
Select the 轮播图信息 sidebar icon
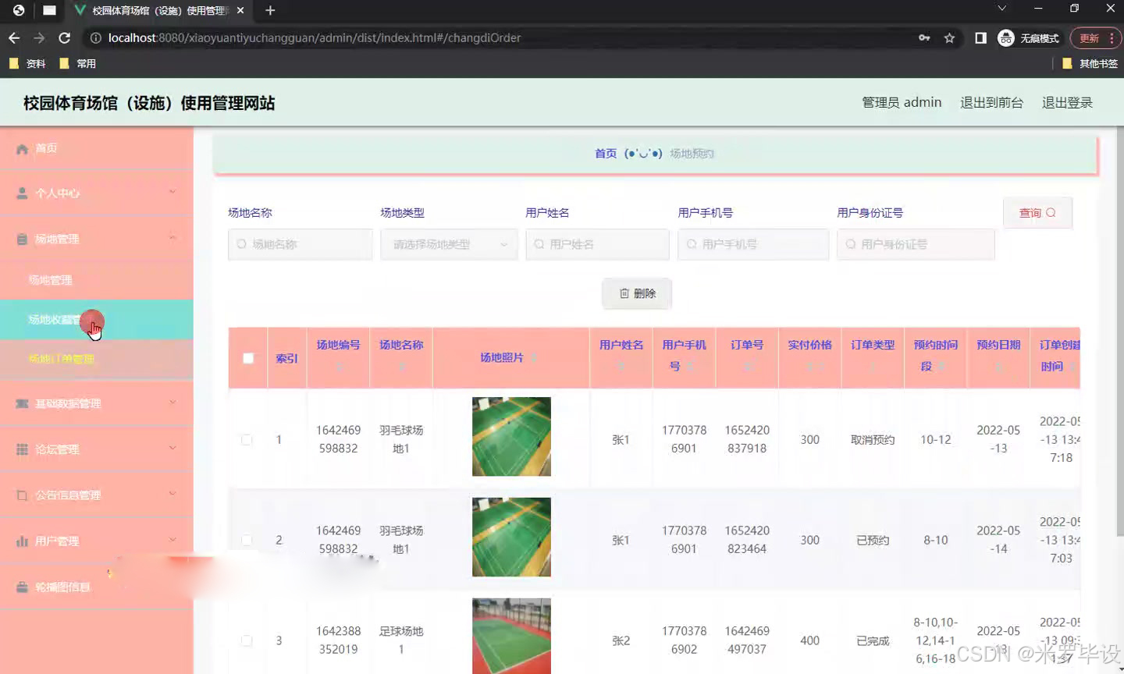tap(22, 585)
